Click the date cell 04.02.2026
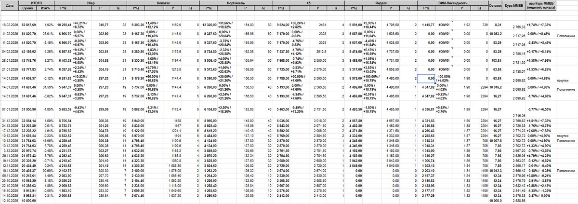The height and width of the screenshot is (204, 578). coord(10,51)
